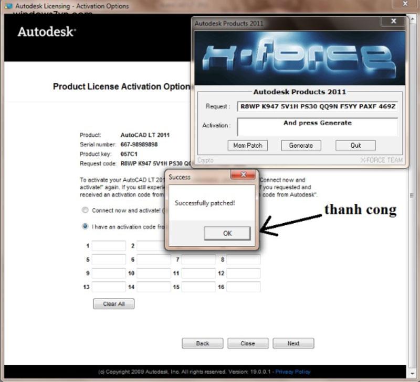
Task: Click the Close button at the bottom
Action: [248, 343]
